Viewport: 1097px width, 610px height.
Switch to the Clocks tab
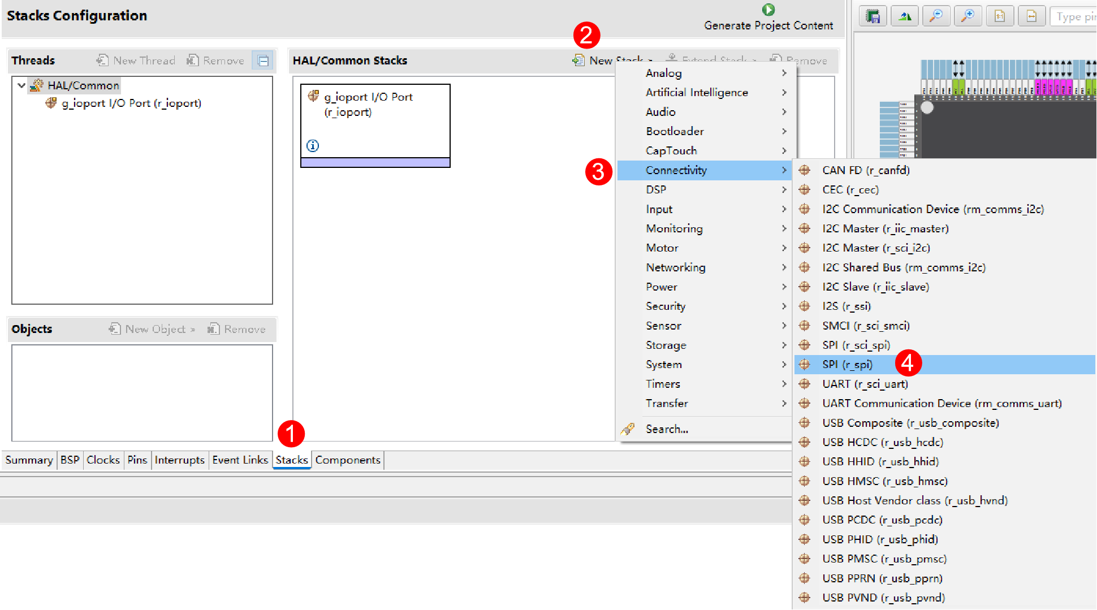[x=103, y=460]
